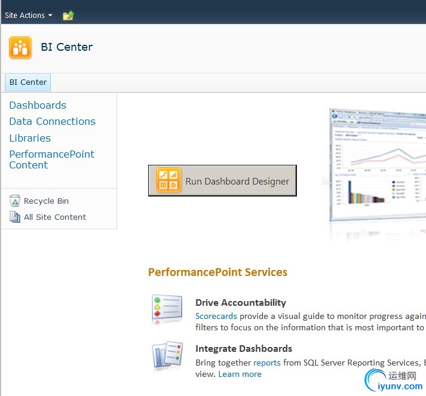Open PerformancePoint Content list
The image size is (426, 396).
pyautogui.click(x=51, y=159)
